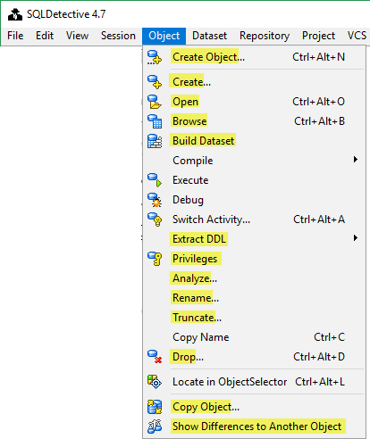The image size is (370, 439).
Task: Expand the Extract DDL submenu arrow
Action: pos(355,238)
